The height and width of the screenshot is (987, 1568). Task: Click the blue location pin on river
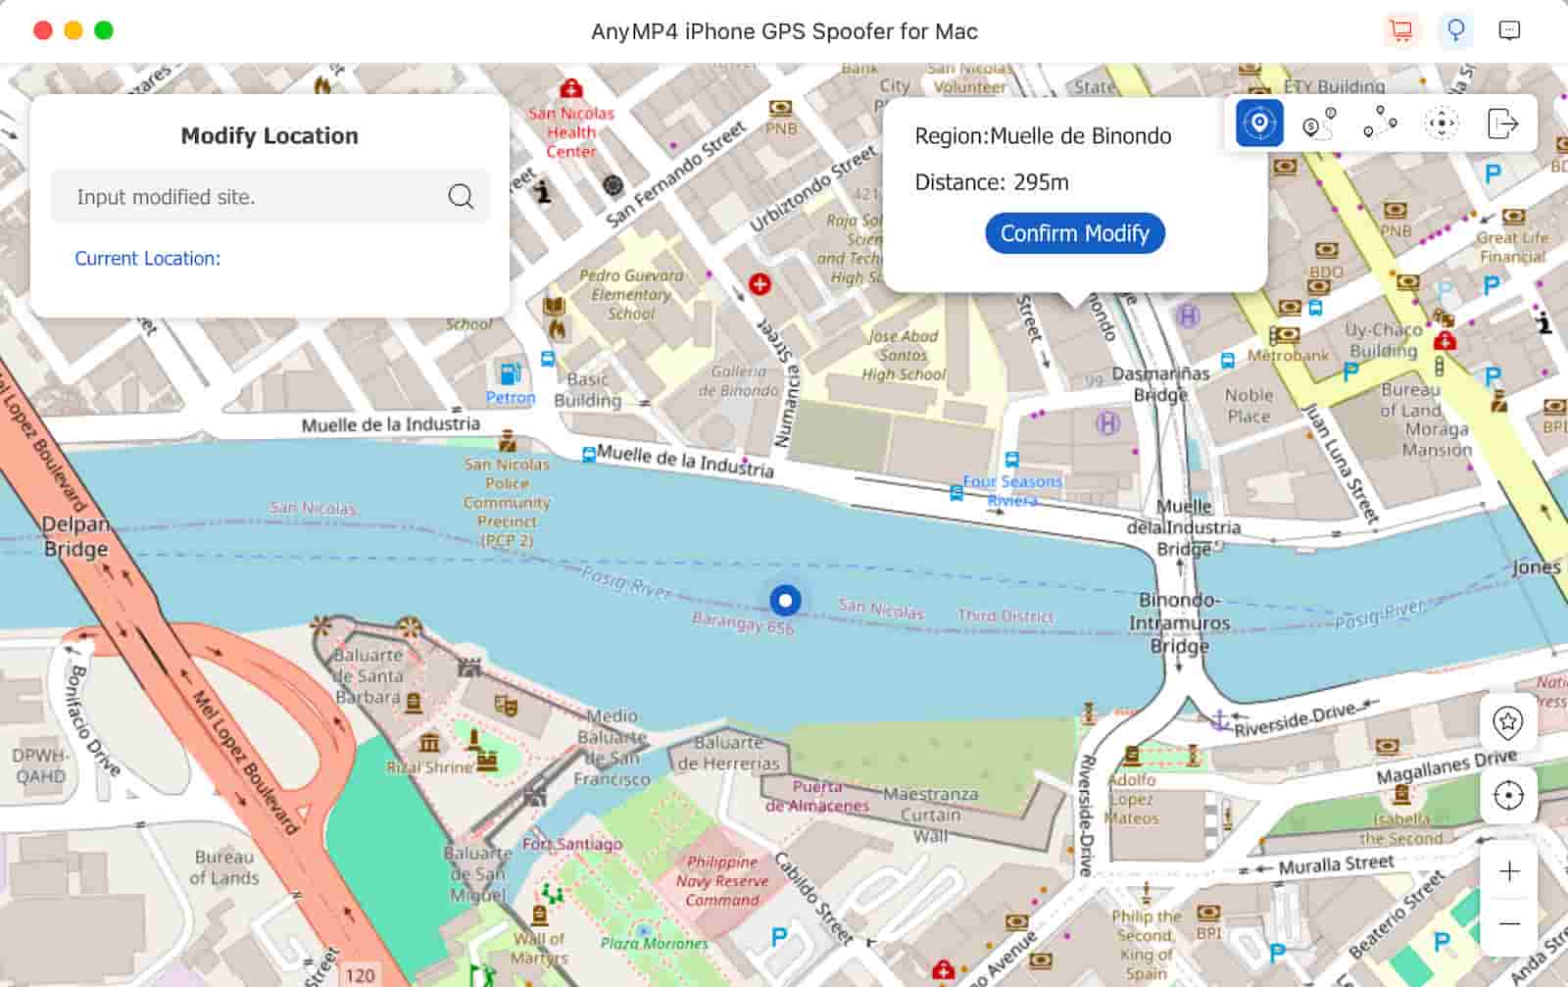785,600
